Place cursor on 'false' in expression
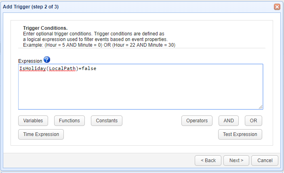 [88, 69]
